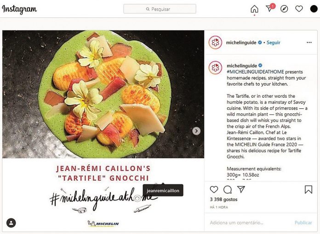Click the Pesquisar search field
The height and width of the screenshot is (234, 320).
(160, 9)
